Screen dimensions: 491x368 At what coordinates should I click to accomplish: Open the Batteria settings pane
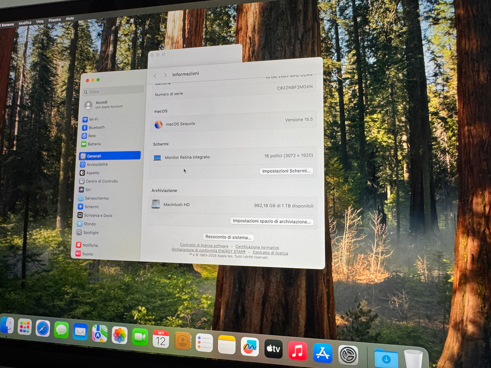[x=94, y=144]
